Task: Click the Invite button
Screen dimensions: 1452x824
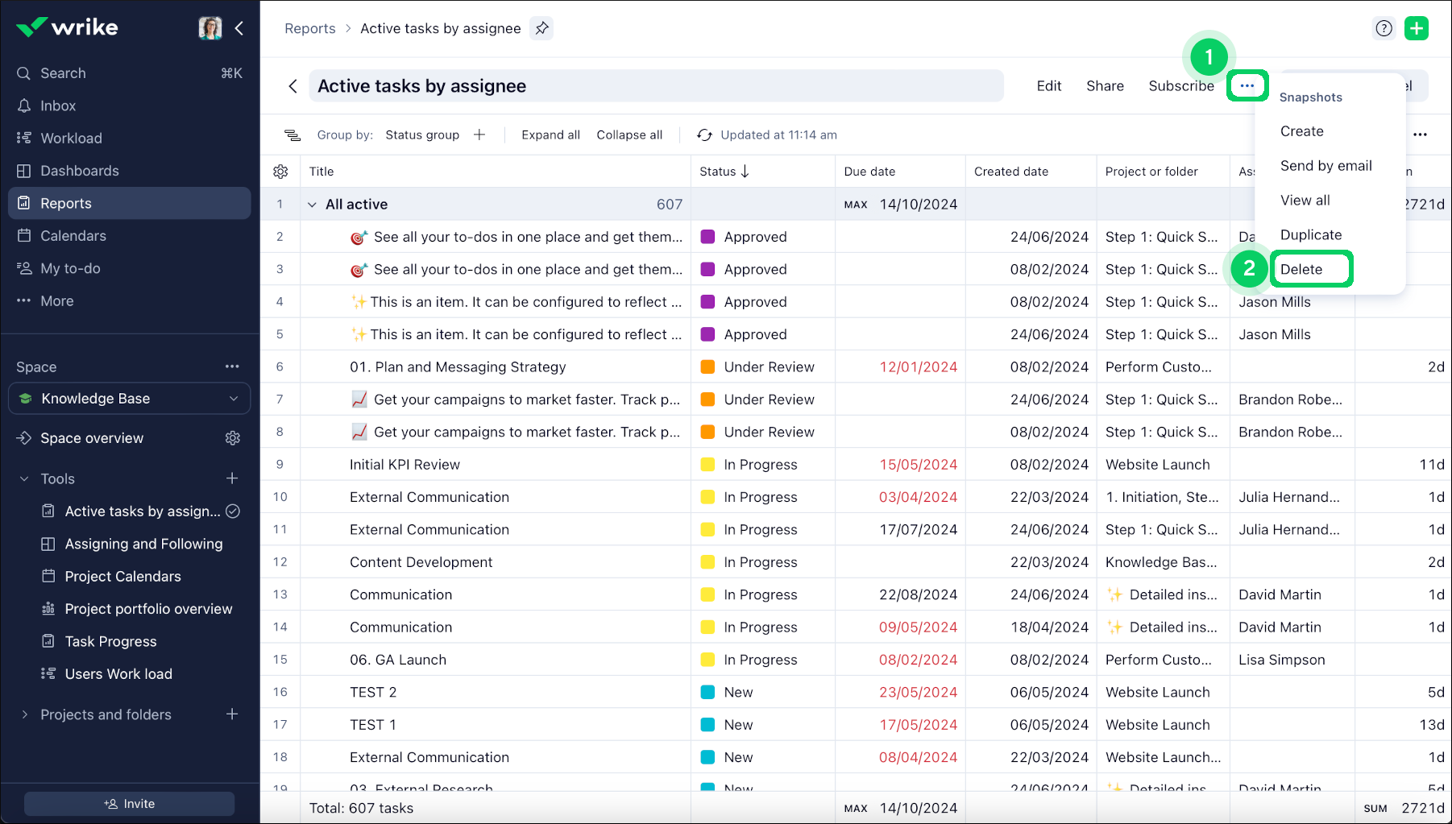Action: (x=129, y=804)
